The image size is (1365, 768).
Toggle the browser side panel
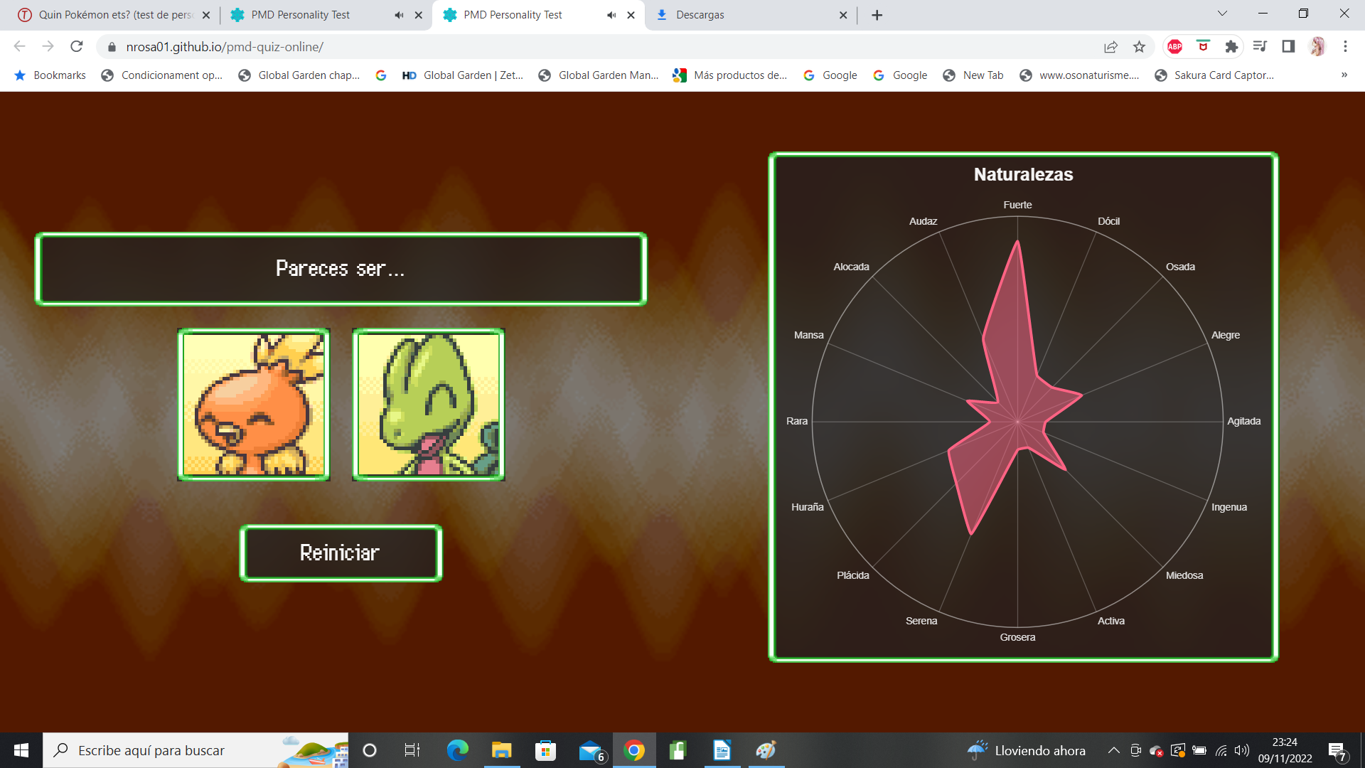point(1288,46)
